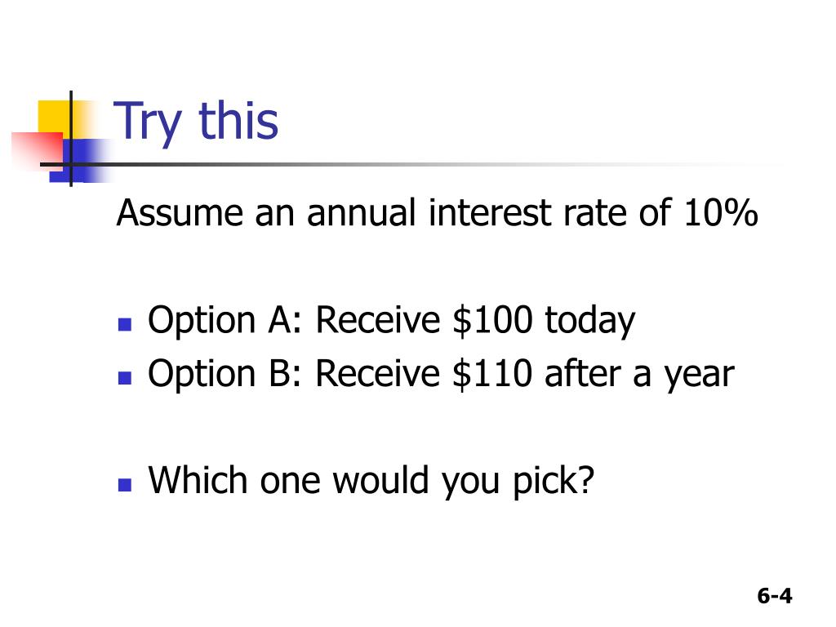Click the 'Try this' slide title
Screen dimensions: 836x627
(196, 122)
